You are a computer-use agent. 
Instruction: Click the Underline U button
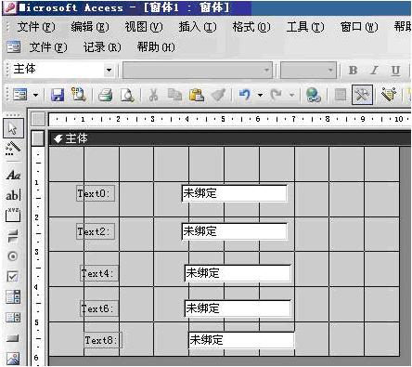click(x=395, y=71)
